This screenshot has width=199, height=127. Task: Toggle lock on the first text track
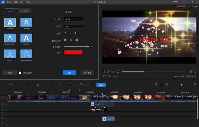(6, 120)
